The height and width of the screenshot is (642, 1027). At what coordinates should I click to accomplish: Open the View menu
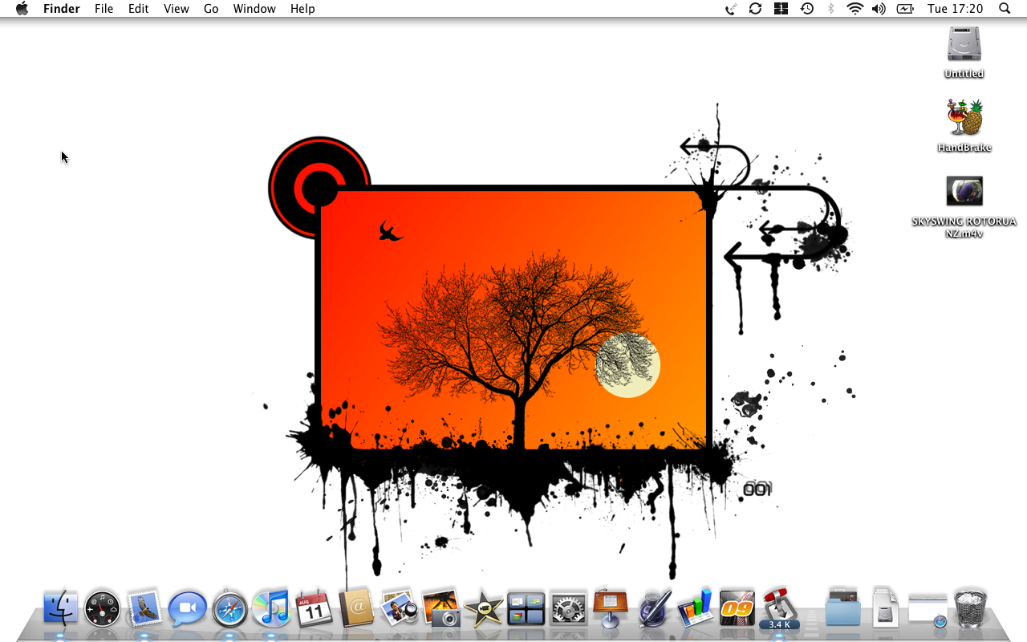point(176,9)
